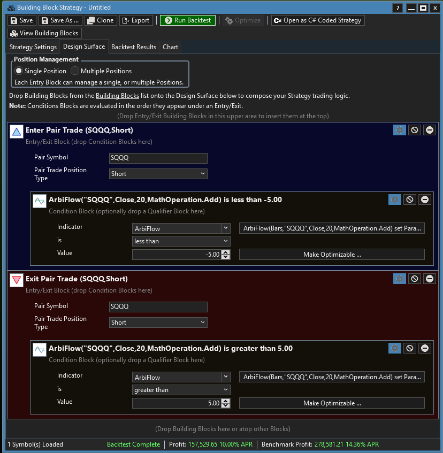Click gear icon on Enter Pair Trade block

(400, 130)
